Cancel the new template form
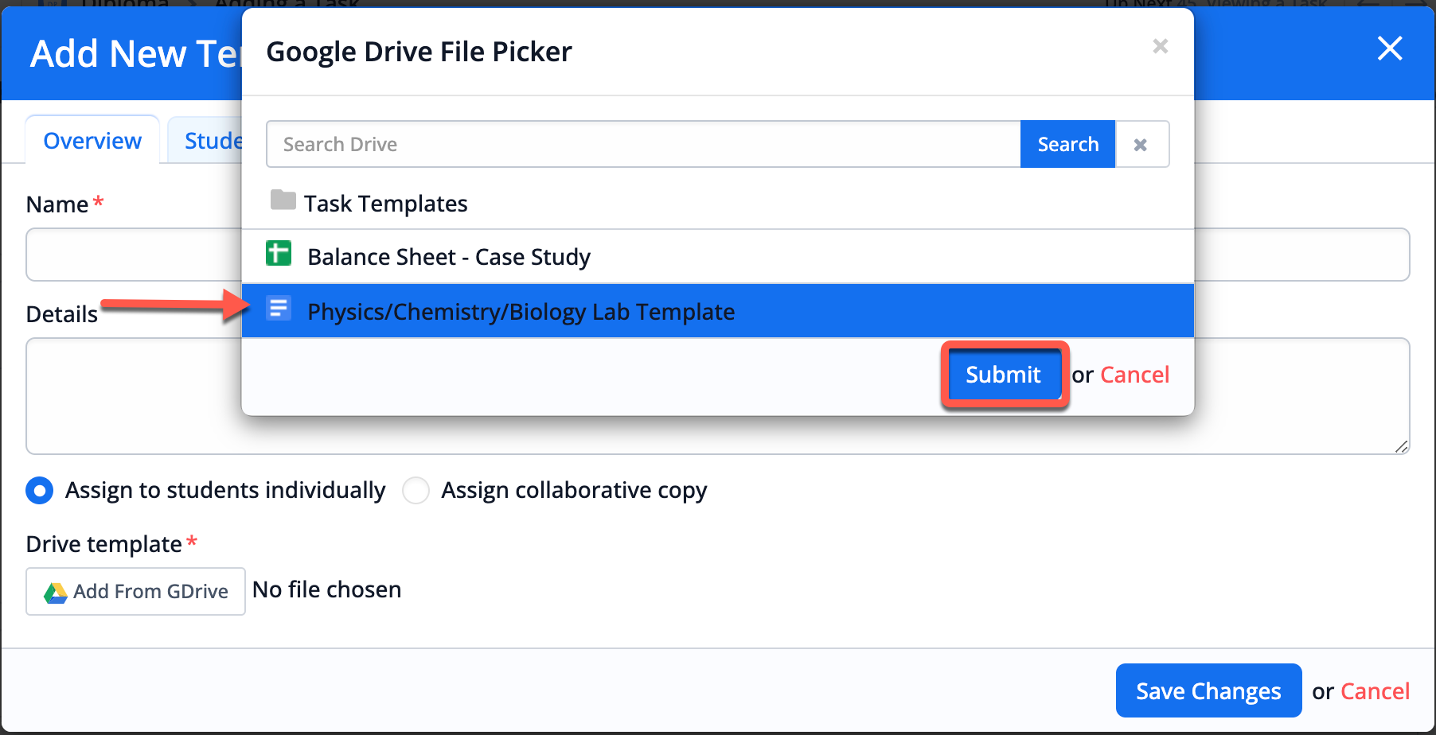 1375,691
